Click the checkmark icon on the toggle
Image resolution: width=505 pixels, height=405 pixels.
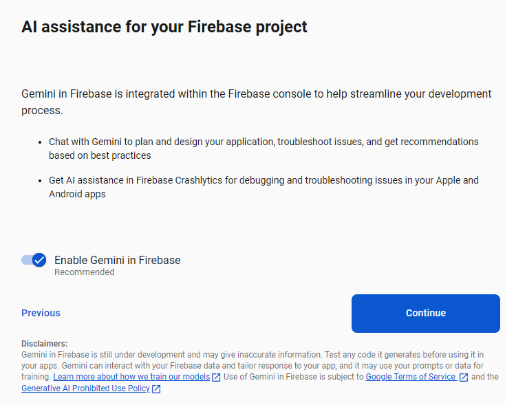[39, 260]
